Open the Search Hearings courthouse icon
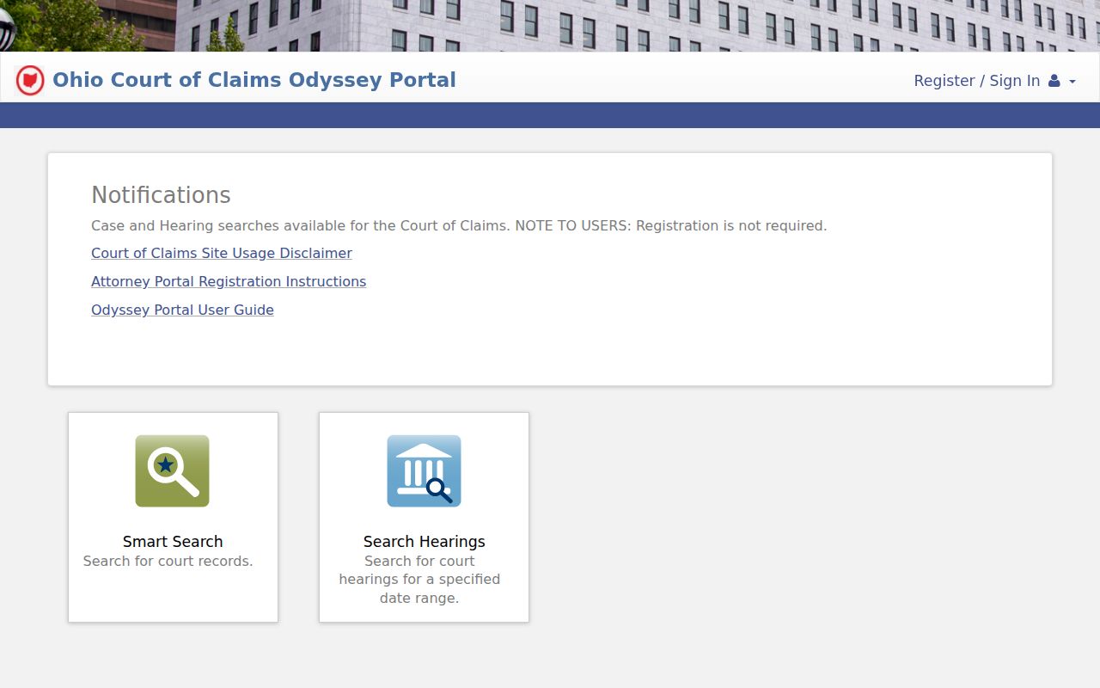1100x688 pixels. click(424, 470)
